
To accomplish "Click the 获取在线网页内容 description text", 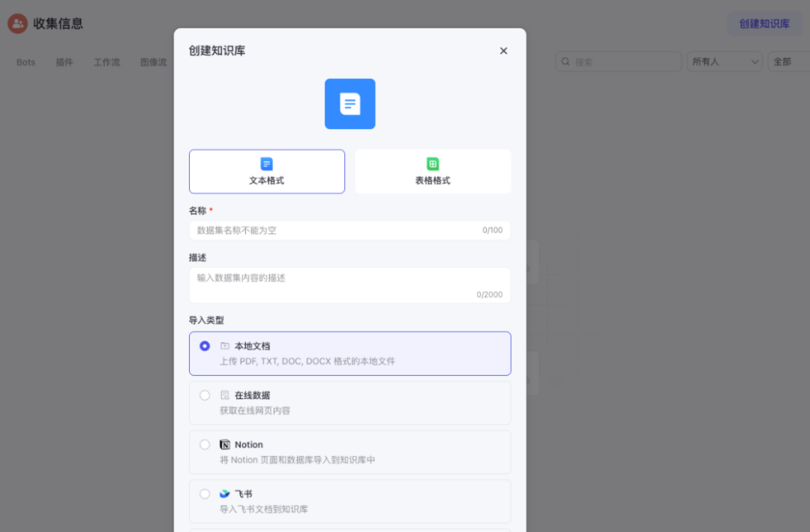I will click(x=255, y=410).
